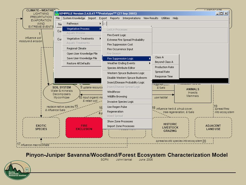
Task: Click the Historic Livestock Grazing box
Action: (170, 127)
